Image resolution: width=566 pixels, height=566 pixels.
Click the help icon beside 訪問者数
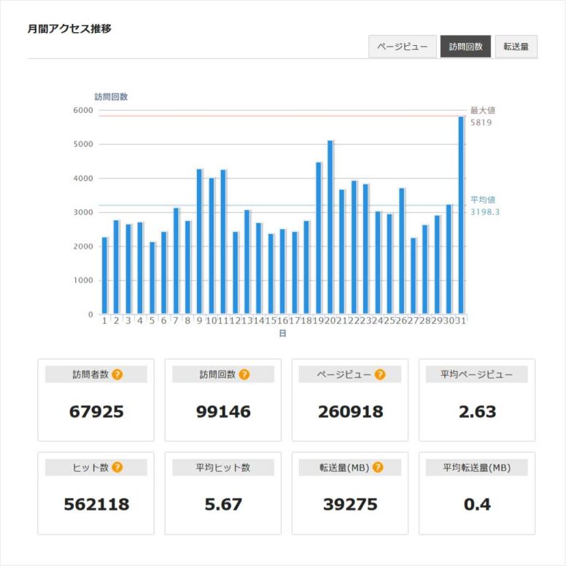[x=117, y=375]
